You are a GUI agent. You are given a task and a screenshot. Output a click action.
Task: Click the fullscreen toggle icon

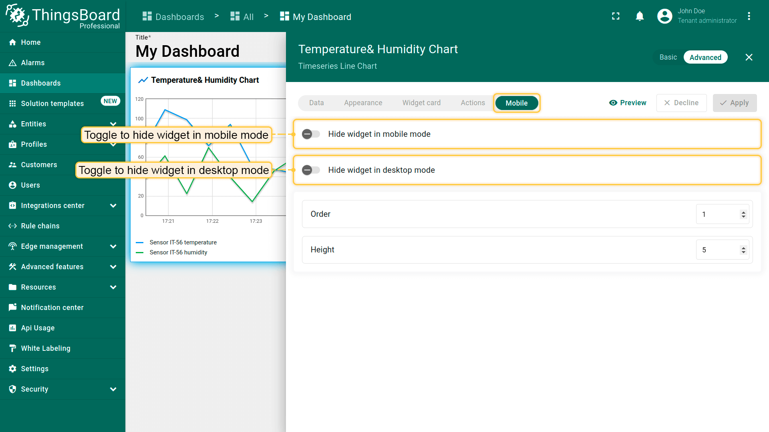pos(616,16)
